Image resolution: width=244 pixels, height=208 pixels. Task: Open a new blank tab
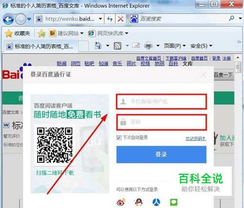tap(83, 46)
